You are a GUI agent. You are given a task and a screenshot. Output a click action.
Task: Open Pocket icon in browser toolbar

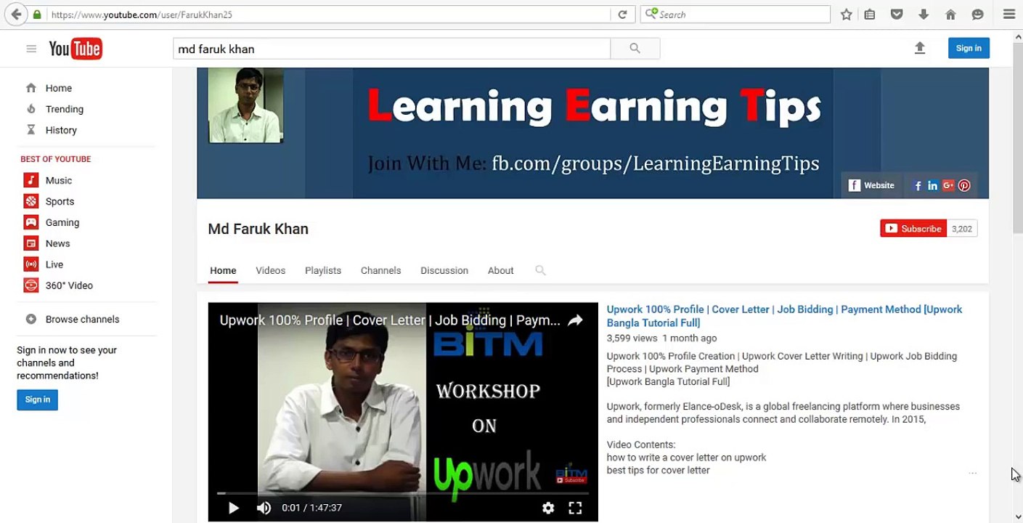click(897, 15)
